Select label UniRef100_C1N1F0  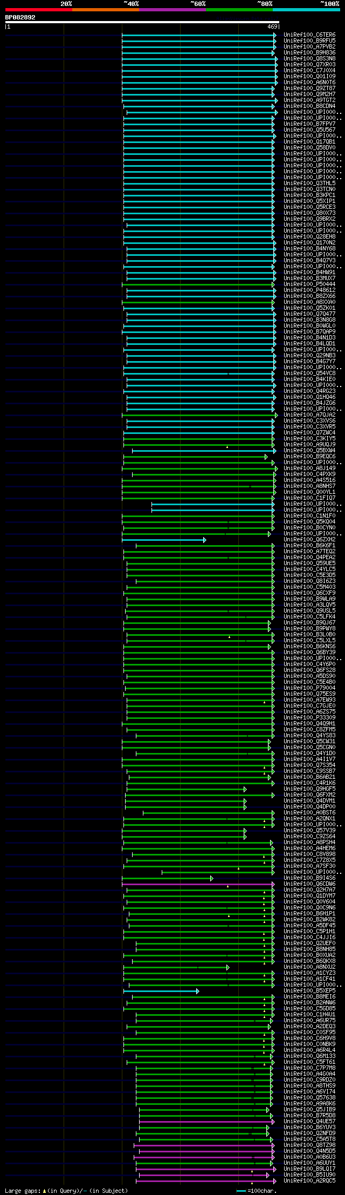[309, 516]
